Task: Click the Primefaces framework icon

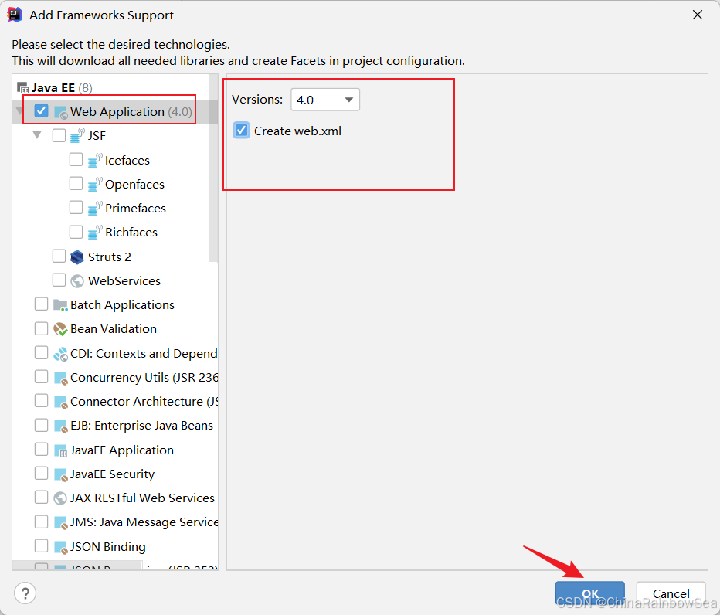Action: click(94, 208)
